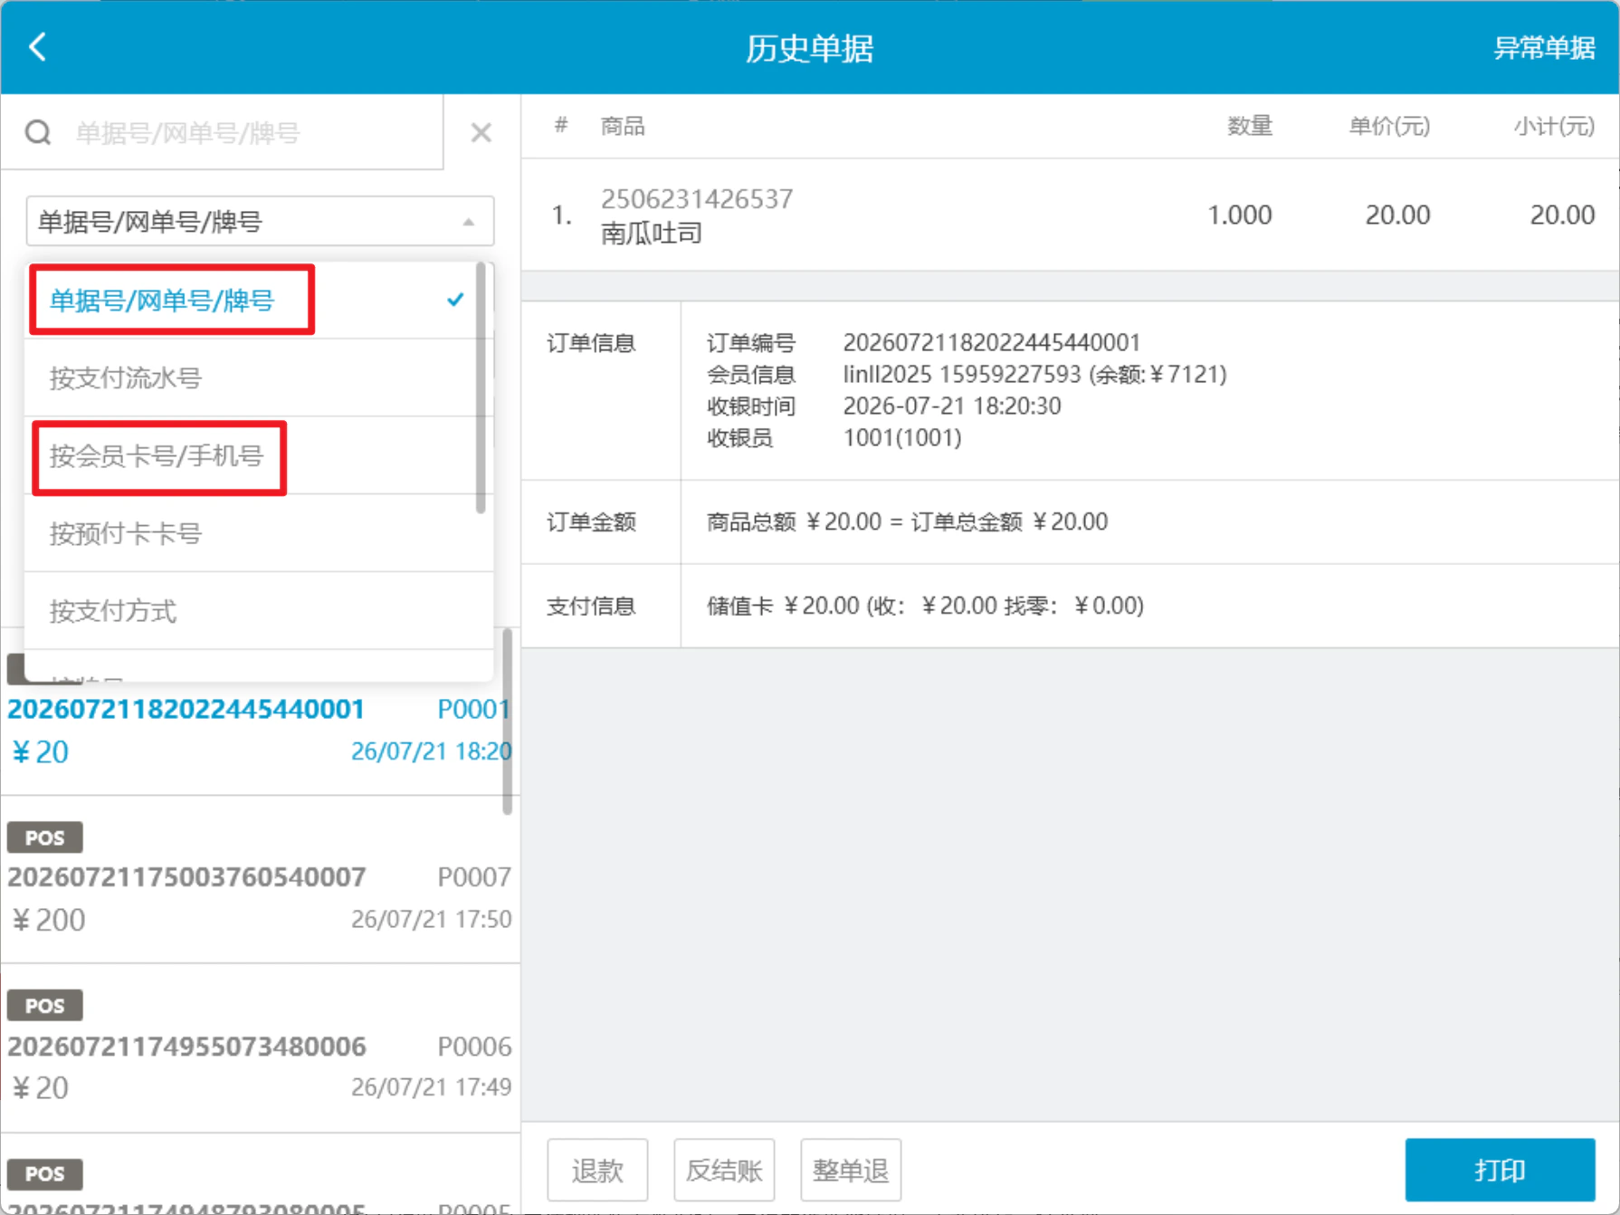Click the 反结账 button
Image resolution: width=1620 pixels, height=1215 pixels.
(724, 1170)
